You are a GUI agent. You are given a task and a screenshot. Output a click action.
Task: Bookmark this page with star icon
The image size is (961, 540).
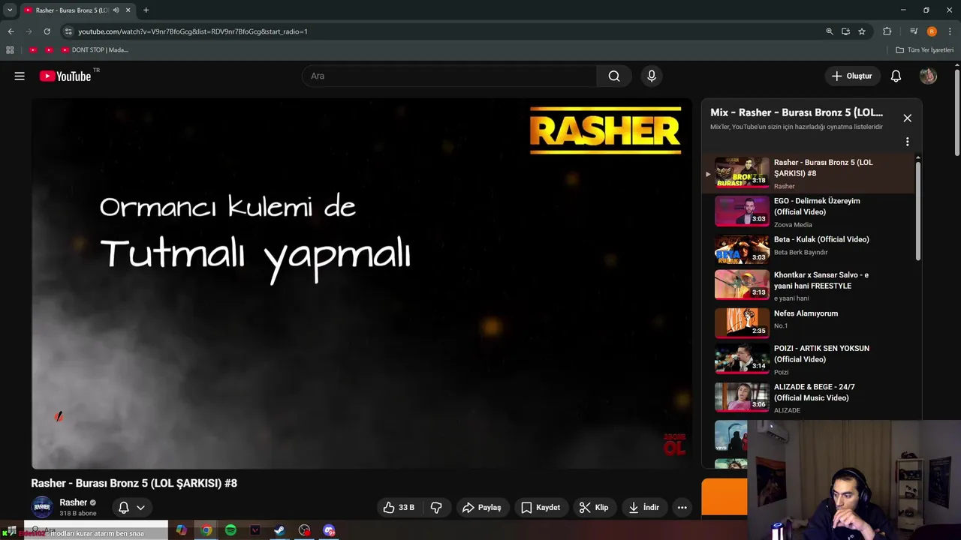point(862,31)
